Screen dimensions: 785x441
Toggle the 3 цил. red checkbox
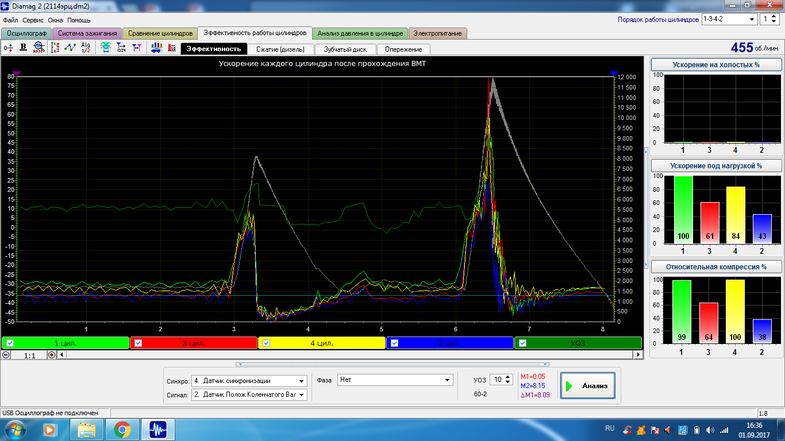pos(138,343)
